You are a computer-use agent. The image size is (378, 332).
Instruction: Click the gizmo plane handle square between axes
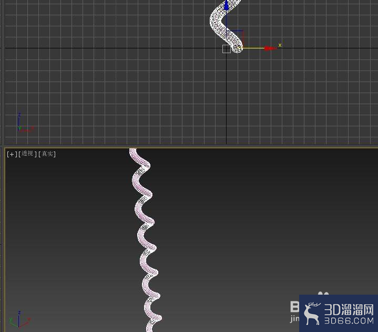click(235, 38)
